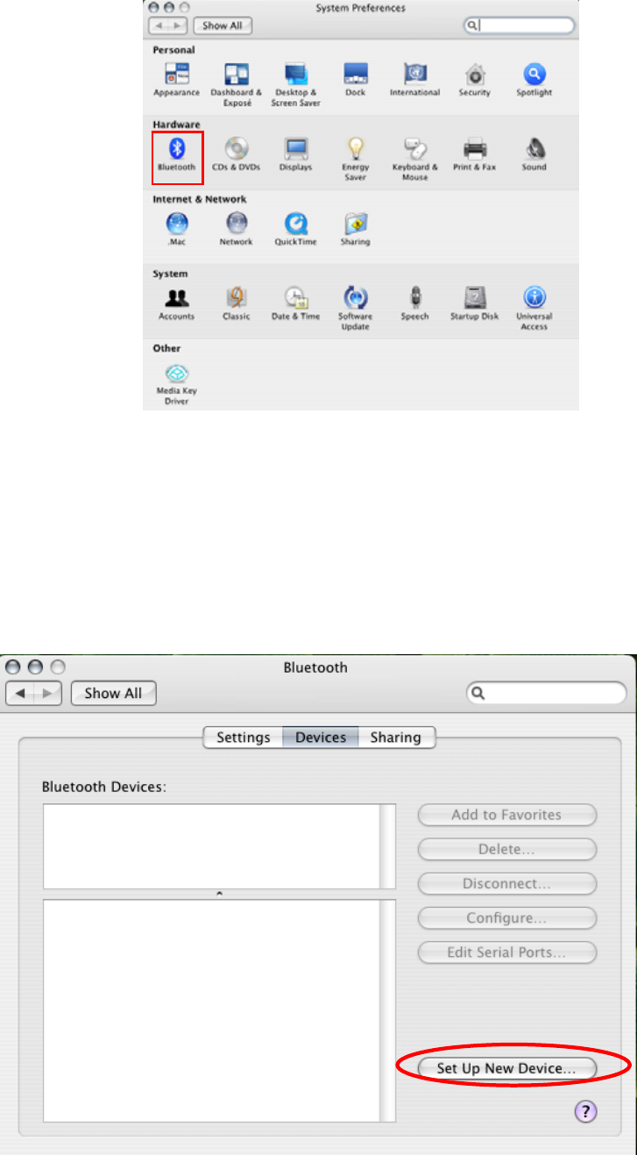
Task: Click Edit Serial Ports... button
Action: pyautogui.click(x=507, y=952)
